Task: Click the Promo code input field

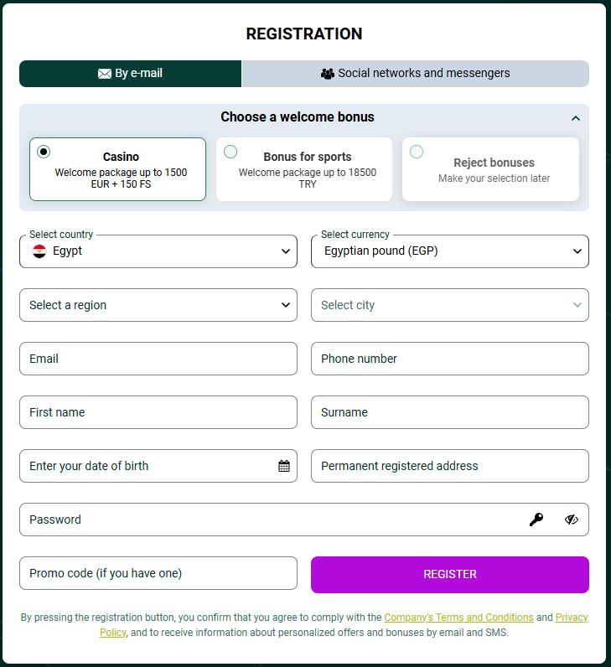Action: pyautogui.click(x=158, y=573)
